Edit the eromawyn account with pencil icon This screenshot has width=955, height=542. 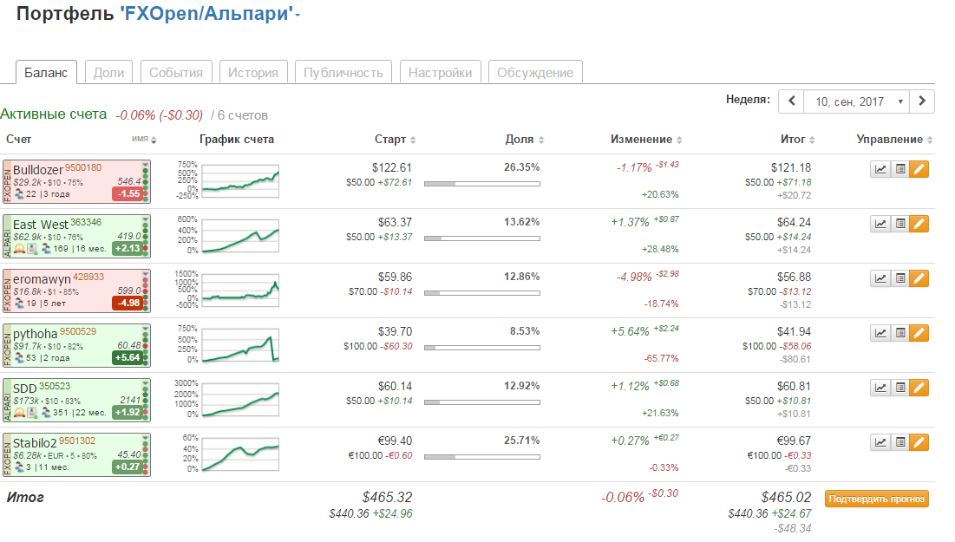[919, 278]
